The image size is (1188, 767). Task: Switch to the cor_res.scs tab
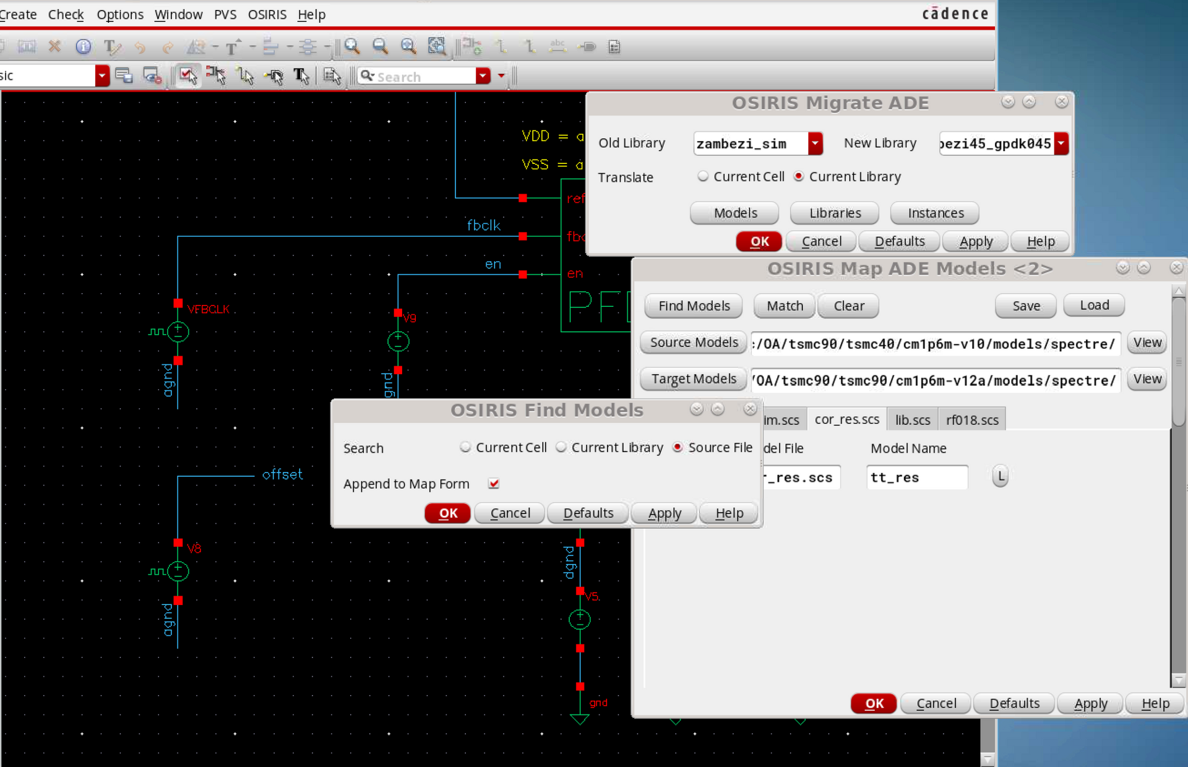pos(846,419)
